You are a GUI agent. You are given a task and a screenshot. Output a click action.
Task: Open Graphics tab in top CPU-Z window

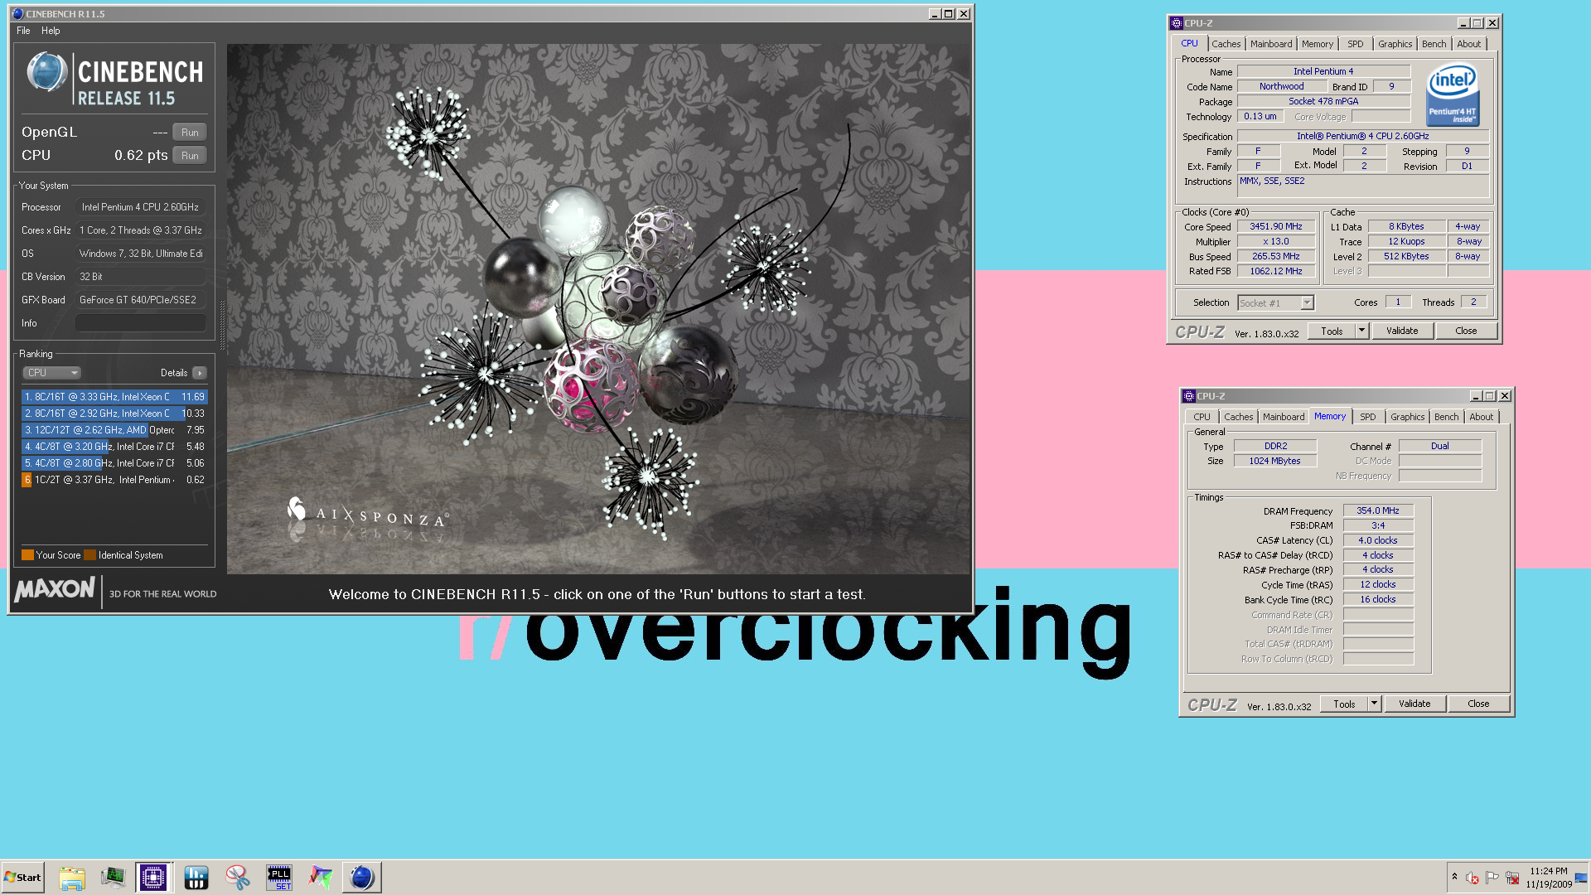[x=1395, y=44]
